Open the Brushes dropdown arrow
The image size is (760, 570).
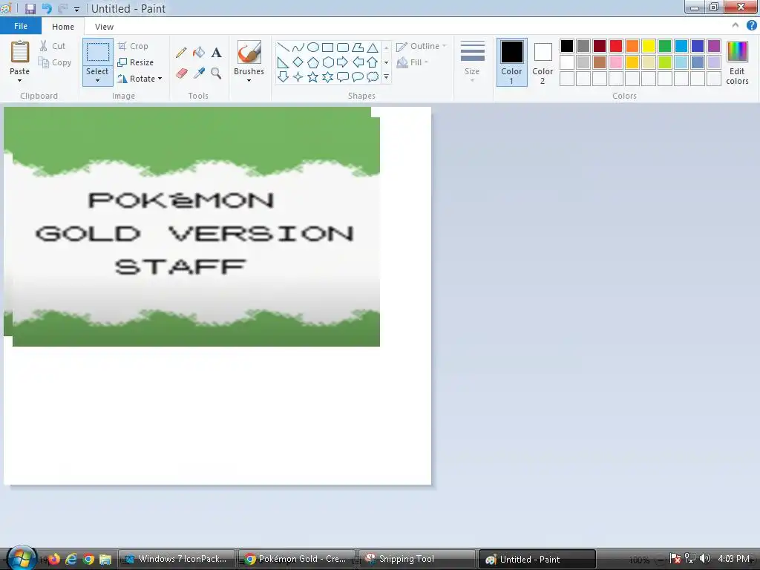(x=249, y=80)
